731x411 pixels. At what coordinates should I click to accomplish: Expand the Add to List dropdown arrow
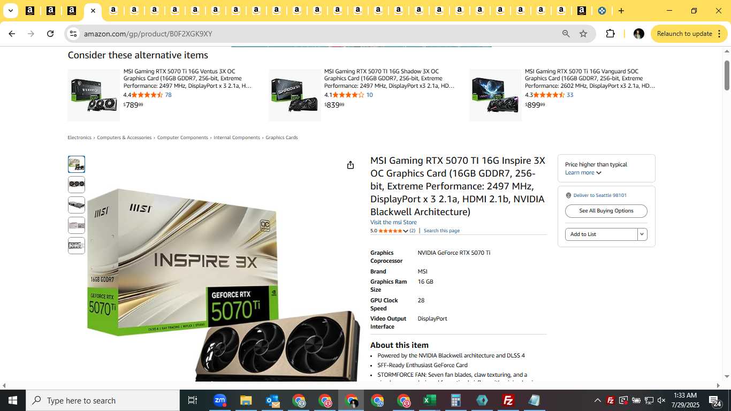tap(642, 234)
